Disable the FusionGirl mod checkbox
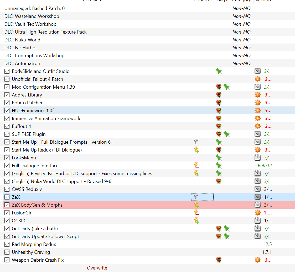295x275 pixels. (x=7, y=213)
